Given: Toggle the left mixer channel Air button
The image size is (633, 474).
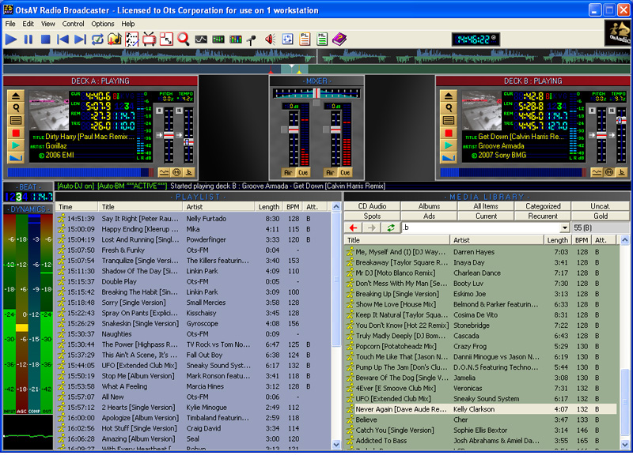Looking at the screenshot, I should tap(288, 172).
